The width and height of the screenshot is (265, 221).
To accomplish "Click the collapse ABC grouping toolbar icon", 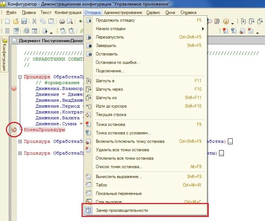I will pyautogui.click(x=72, y=31).
